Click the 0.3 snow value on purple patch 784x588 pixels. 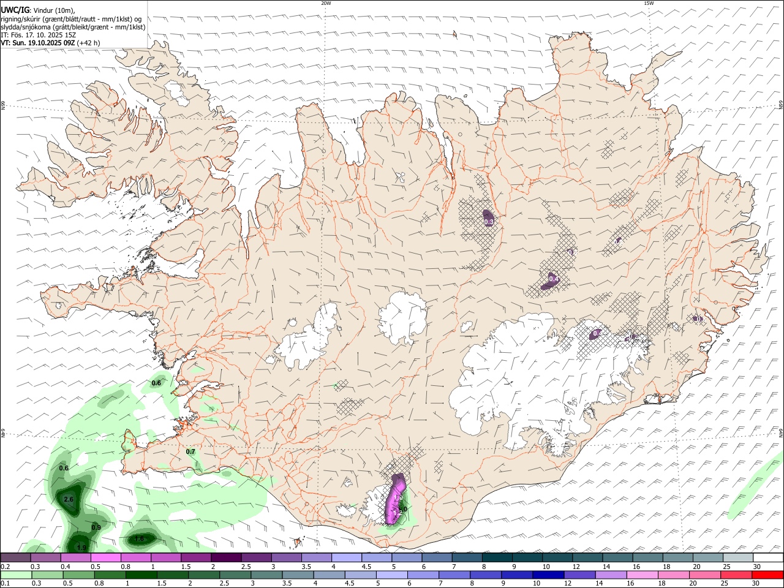click(489, 222)
